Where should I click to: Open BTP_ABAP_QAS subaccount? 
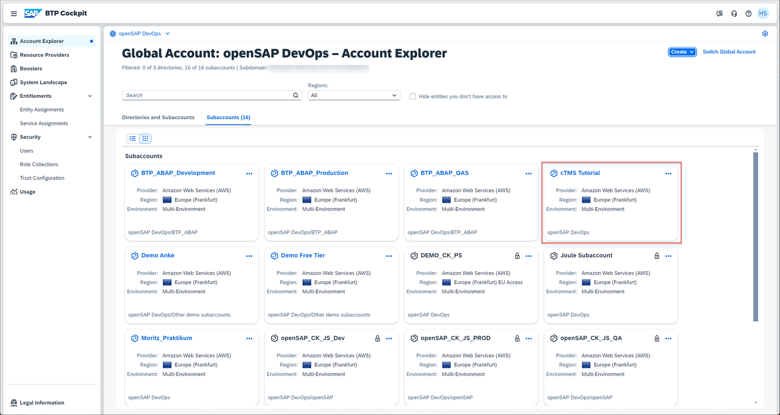tap(445, 173)
